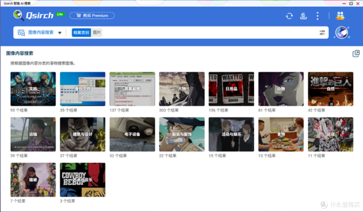Image resolution: width=363 pixels, height=212 pixels.
Task: Open the Cowboy Bebop music category thumbnail
Action: coord(83,180)
